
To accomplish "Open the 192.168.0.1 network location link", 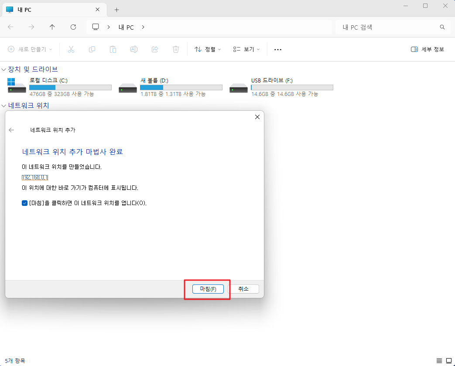I will [x=34, y=177].
